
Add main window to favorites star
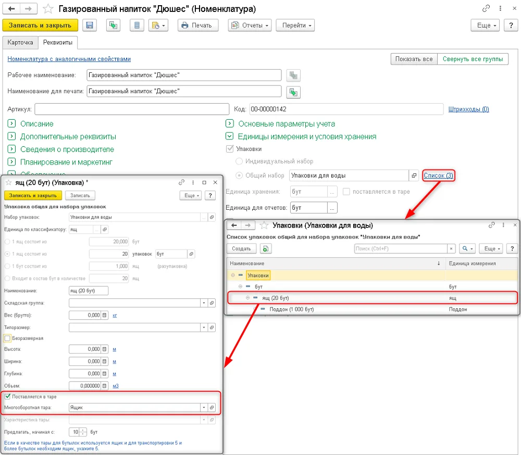click(x=48, y=9)
